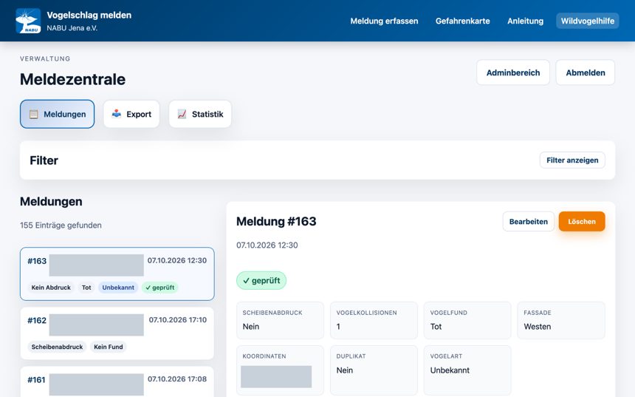Click the Meldezentrale page heading
The width and height of the screenshot is (635, 397).
(72, 79)
